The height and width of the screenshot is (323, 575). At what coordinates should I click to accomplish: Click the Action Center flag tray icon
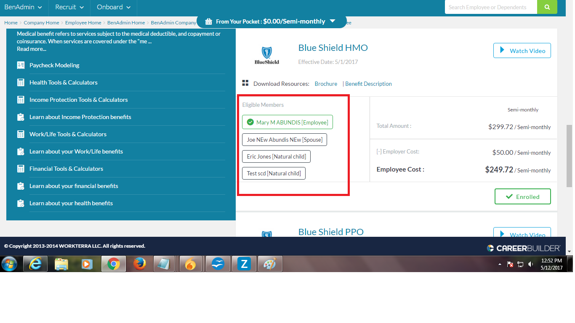(x=510, y=264)
